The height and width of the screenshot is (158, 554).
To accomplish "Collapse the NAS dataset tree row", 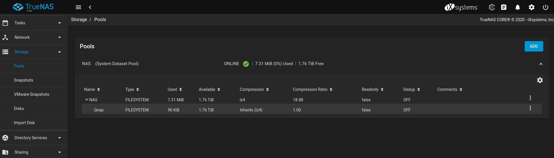I will 87,100.
